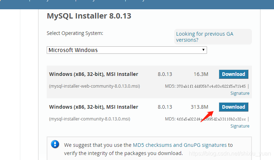
Task: Click the 16.3M file size value
Action: tap(201, 74)
